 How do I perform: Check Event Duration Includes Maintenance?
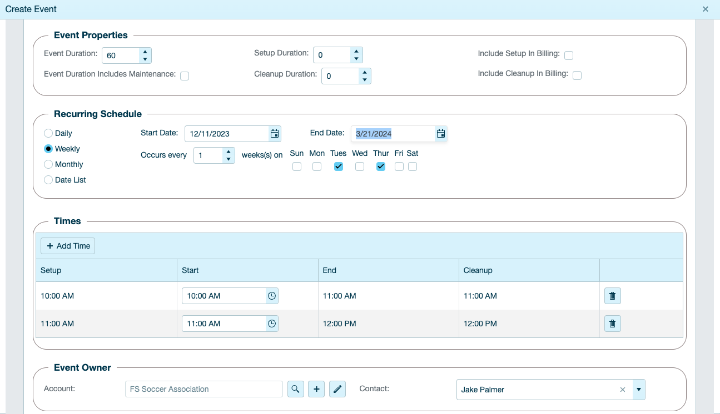tap(185, 76)
